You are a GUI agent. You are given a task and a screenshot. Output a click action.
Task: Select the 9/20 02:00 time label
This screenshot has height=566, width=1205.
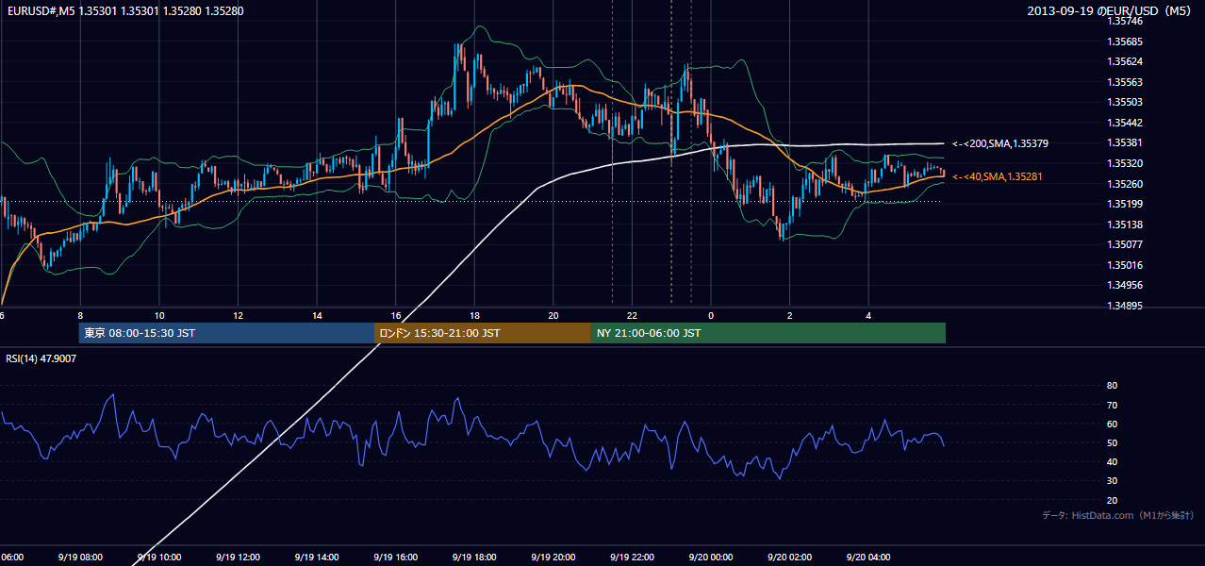tap(789, 558)
